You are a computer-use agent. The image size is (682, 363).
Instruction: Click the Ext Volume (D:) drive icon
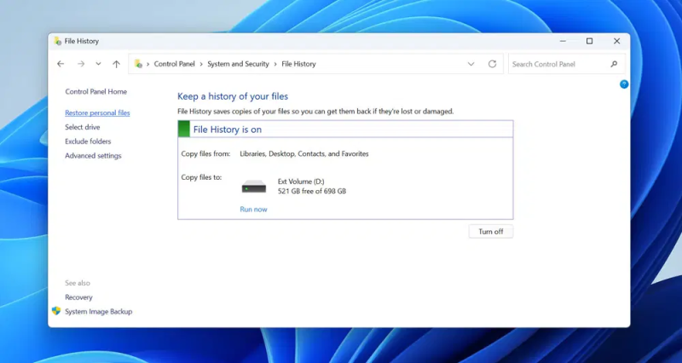254,187
